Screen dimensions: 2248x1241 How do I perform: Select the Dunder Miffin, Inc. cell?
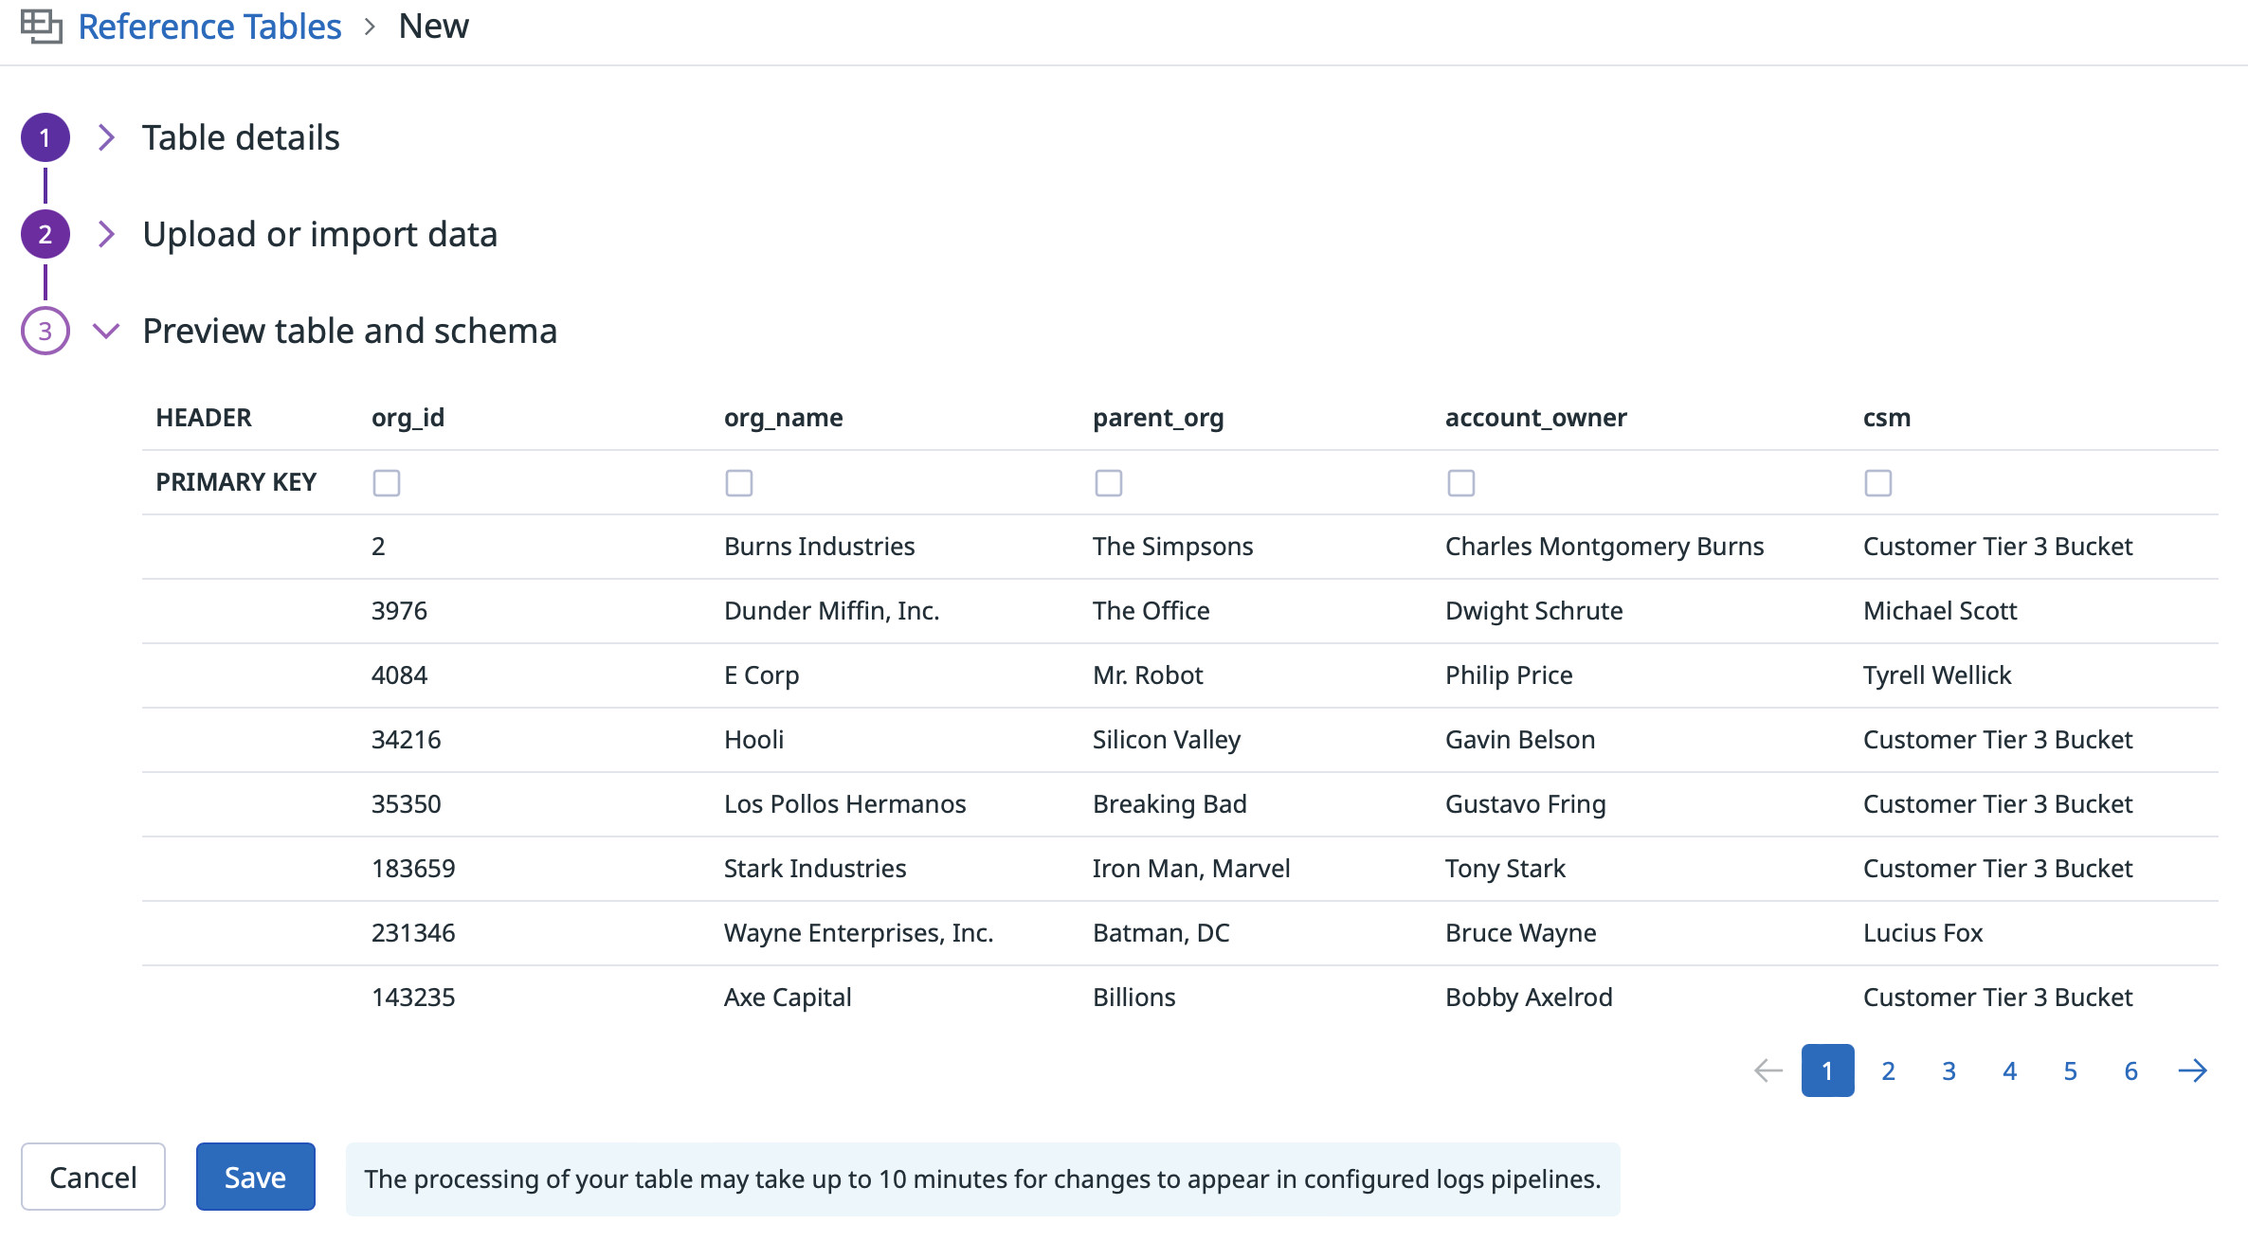coord(832,612)
